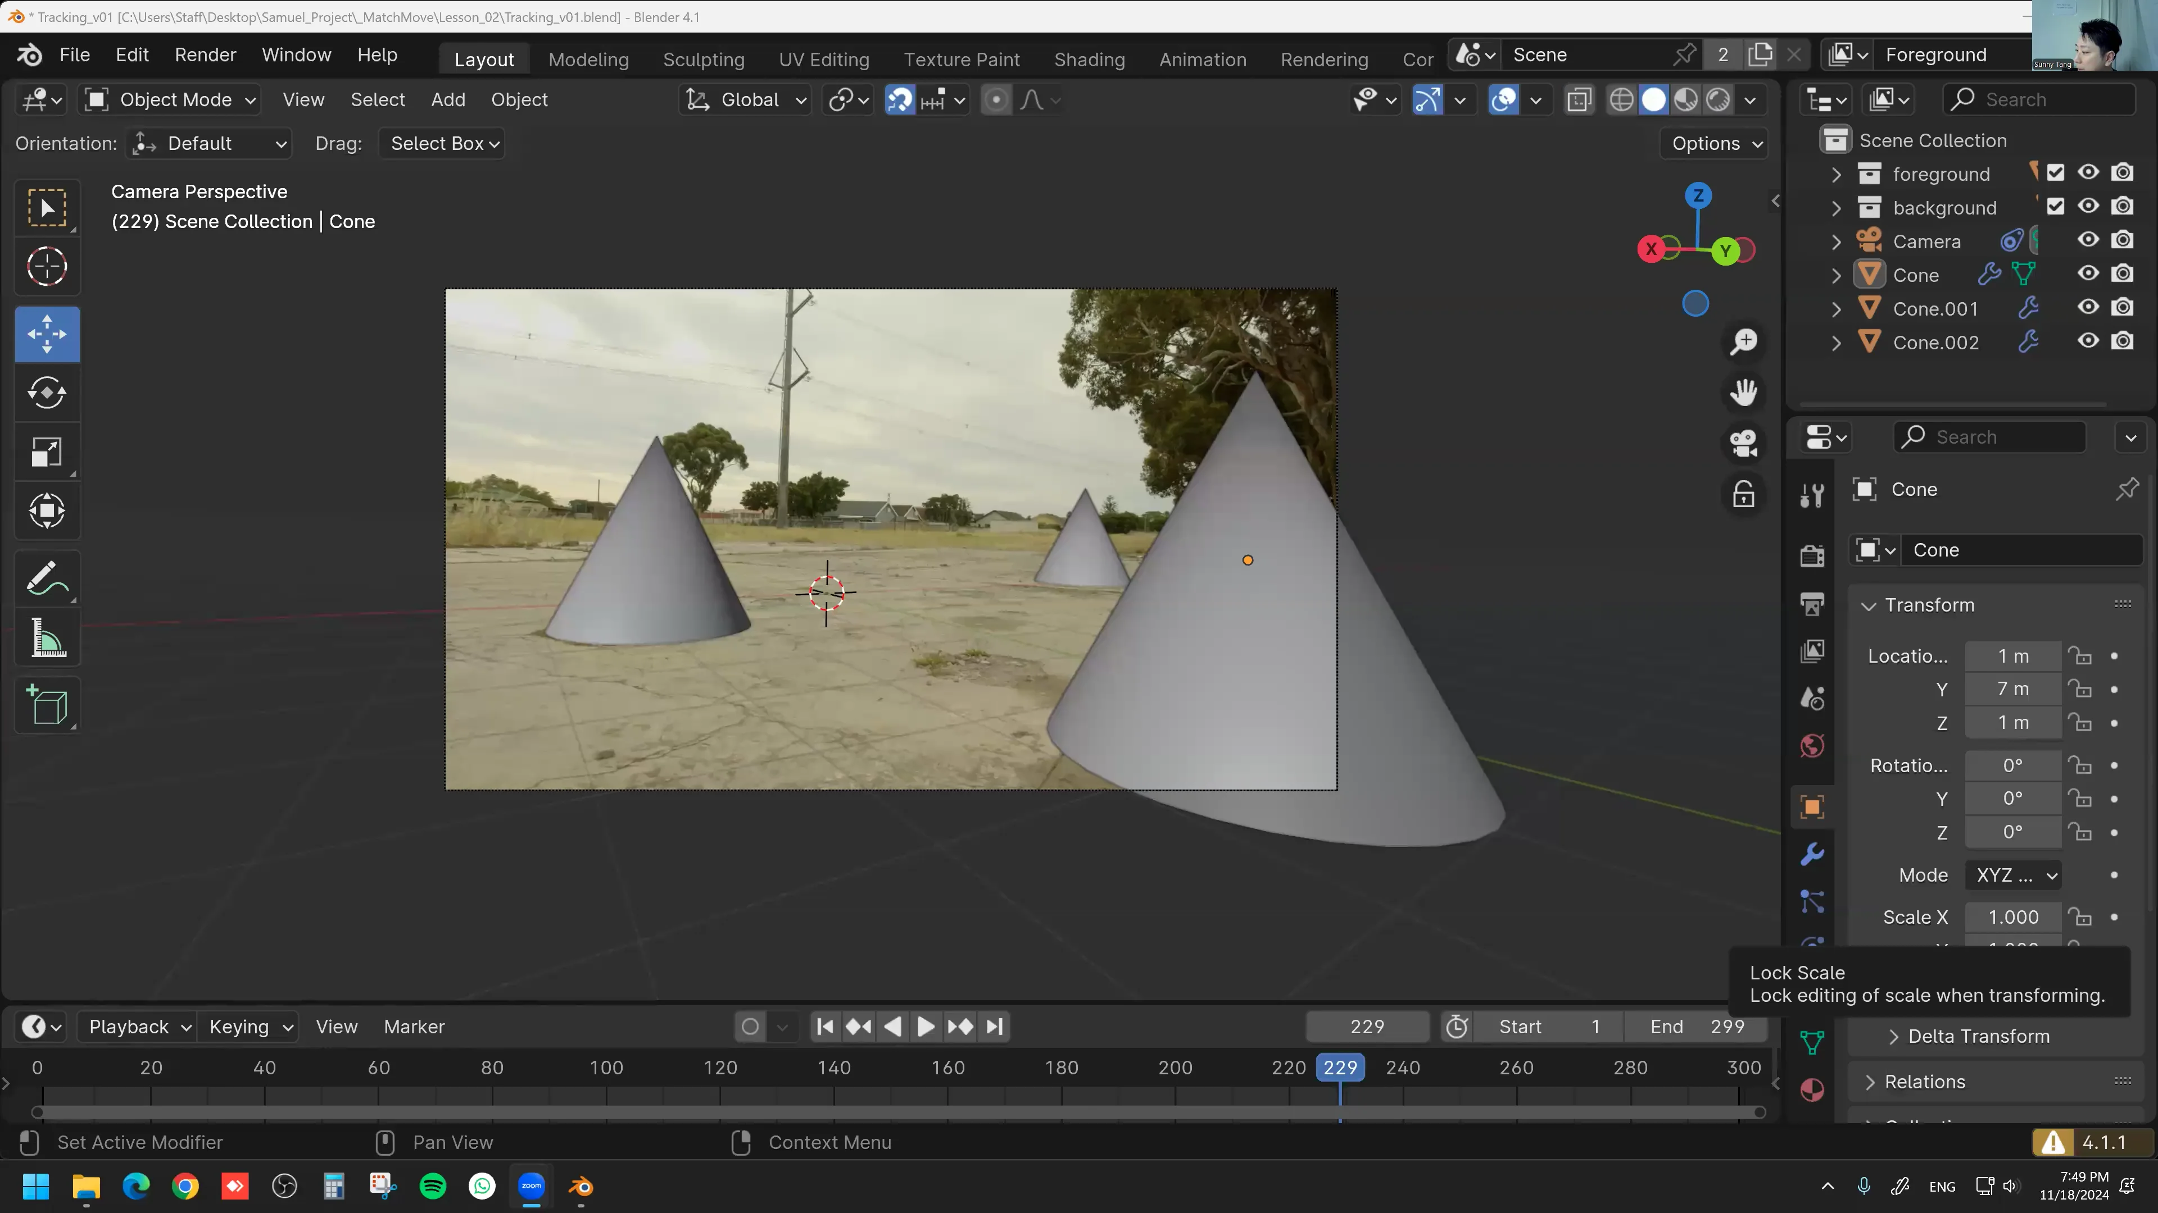This screenshot has height=1213, width=2158.
Task: Open the Modifier Properties tab
Action: click(1811, 853)
